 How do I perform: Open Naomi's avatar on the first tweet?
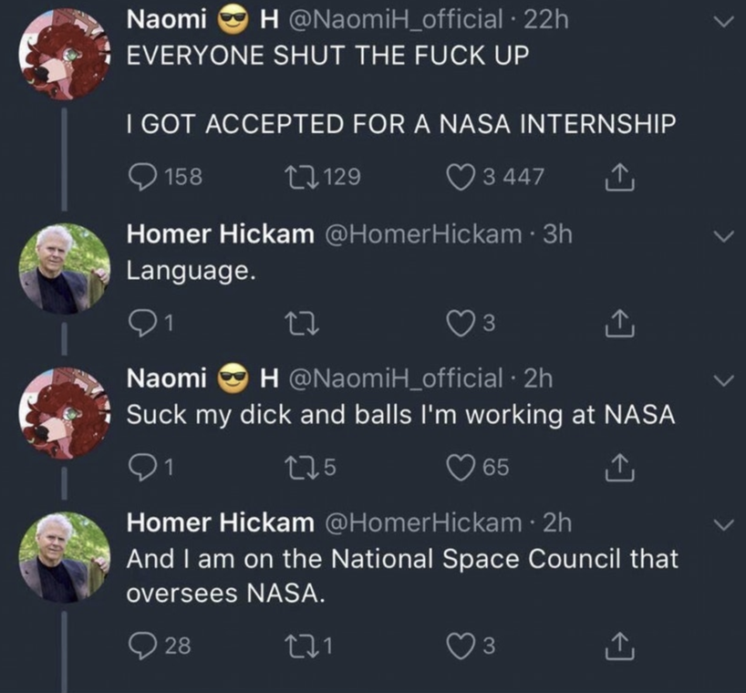click(x=64, y=53)
